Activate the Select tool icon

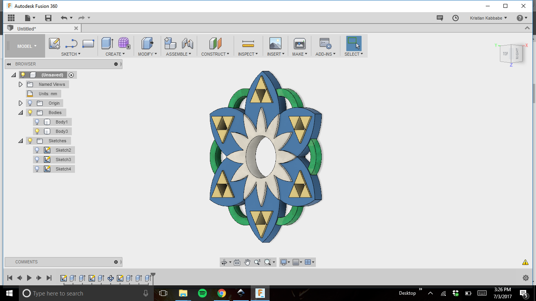point(354,43)
